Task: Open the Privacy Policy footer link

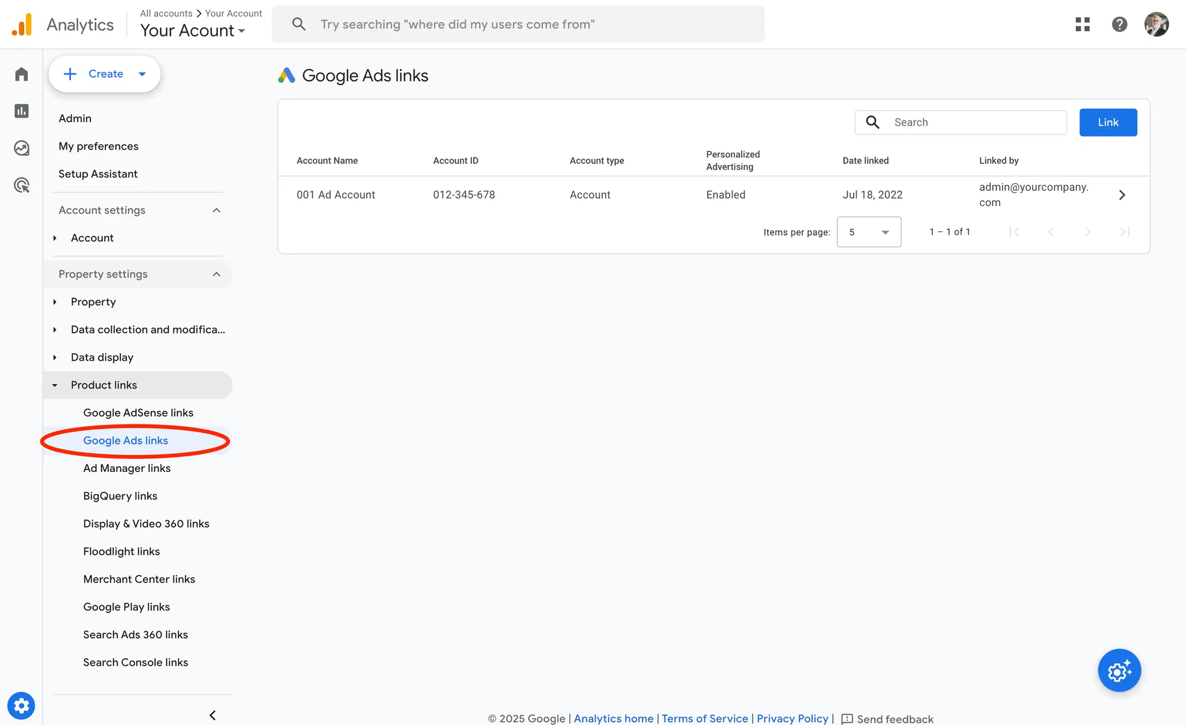Action: click(792, 718)
